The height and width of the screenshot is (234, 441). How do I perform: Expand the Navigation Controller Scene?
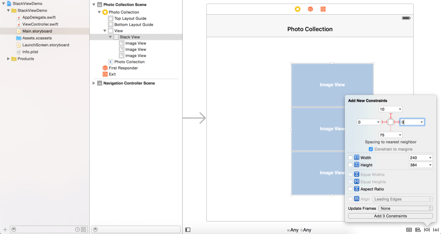(x=94, y=83)
